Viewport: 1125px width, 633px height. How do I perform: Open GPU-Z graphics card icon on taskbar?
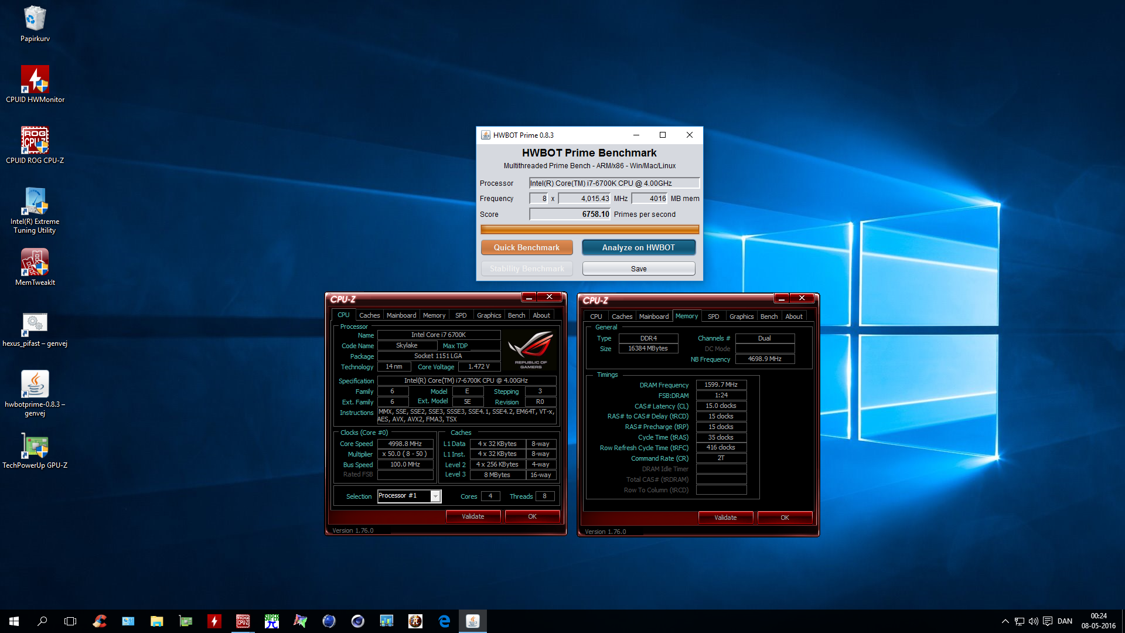point(185,621)
